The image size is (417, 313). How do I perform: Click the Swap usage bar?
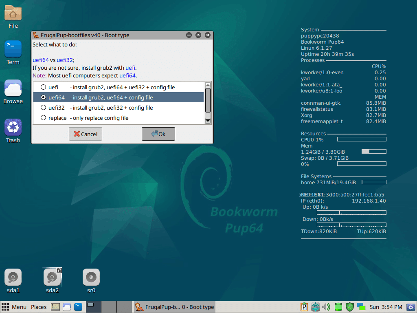pyautogui.click(x=362, y=164)
